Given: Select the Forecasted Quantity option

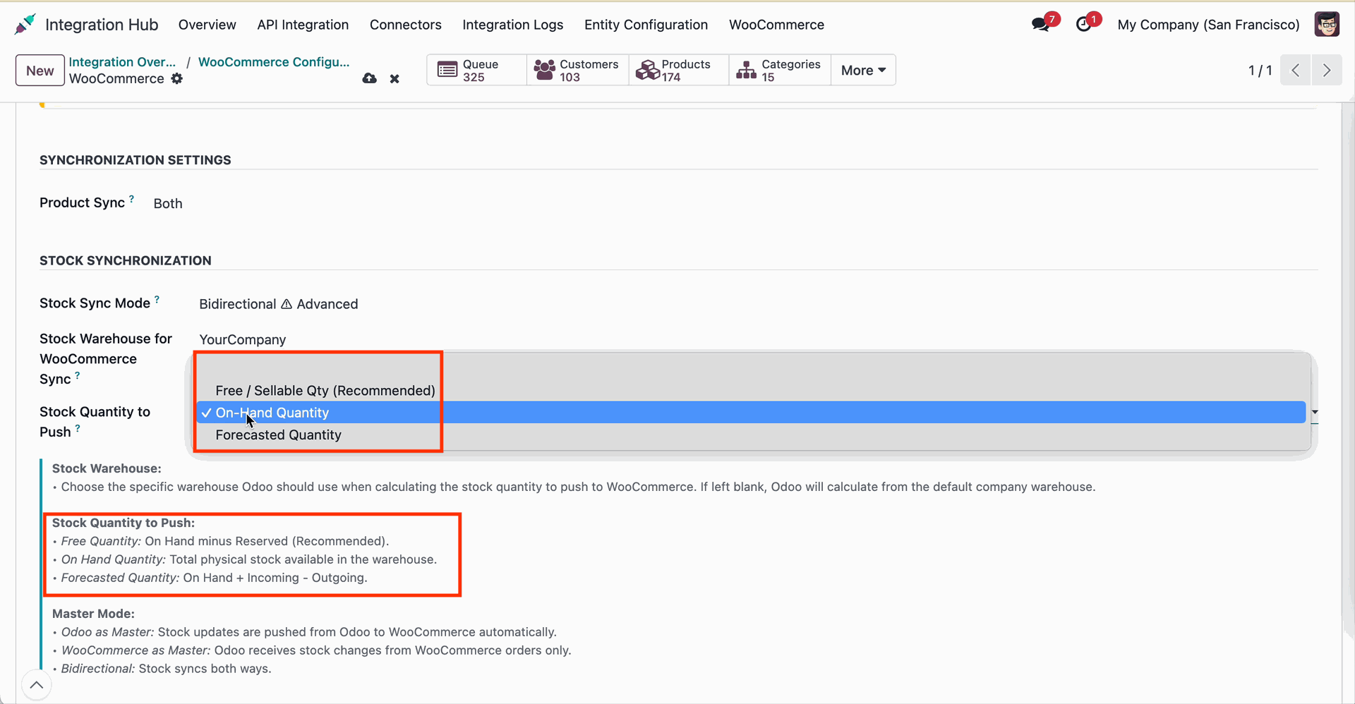Looking at the screenshot, I should [751, 435].
